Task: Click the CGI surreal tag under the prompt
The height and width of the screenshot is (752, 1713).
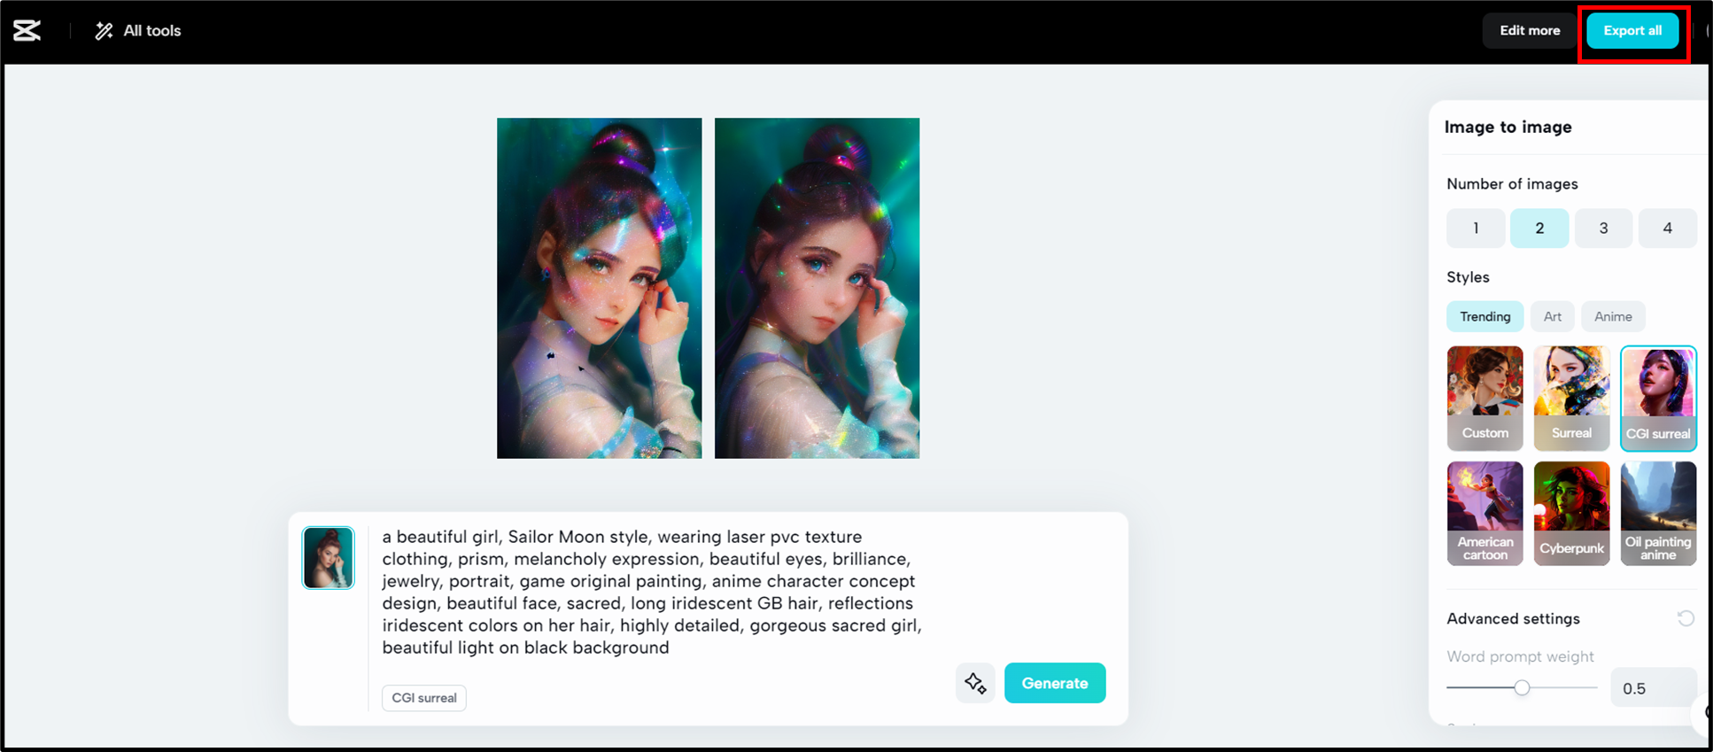Action: tap(424, 698)
